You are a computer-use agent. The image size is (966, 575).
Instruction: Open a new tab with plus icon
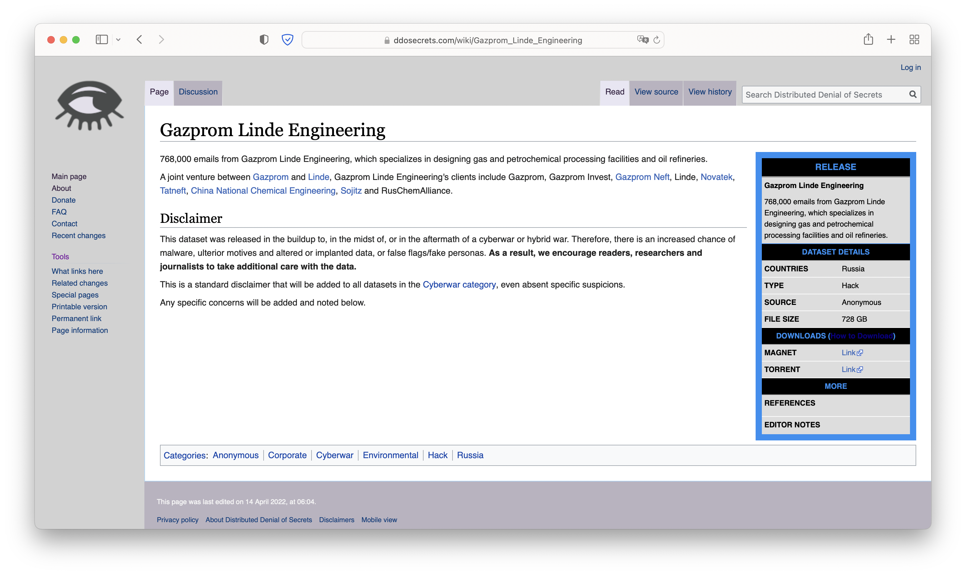[891, 39]
